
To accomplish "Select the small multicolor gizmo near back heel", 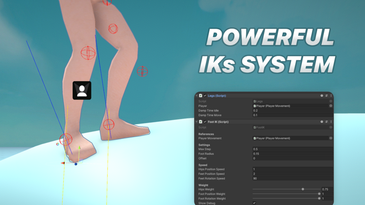I will point(57,144).
